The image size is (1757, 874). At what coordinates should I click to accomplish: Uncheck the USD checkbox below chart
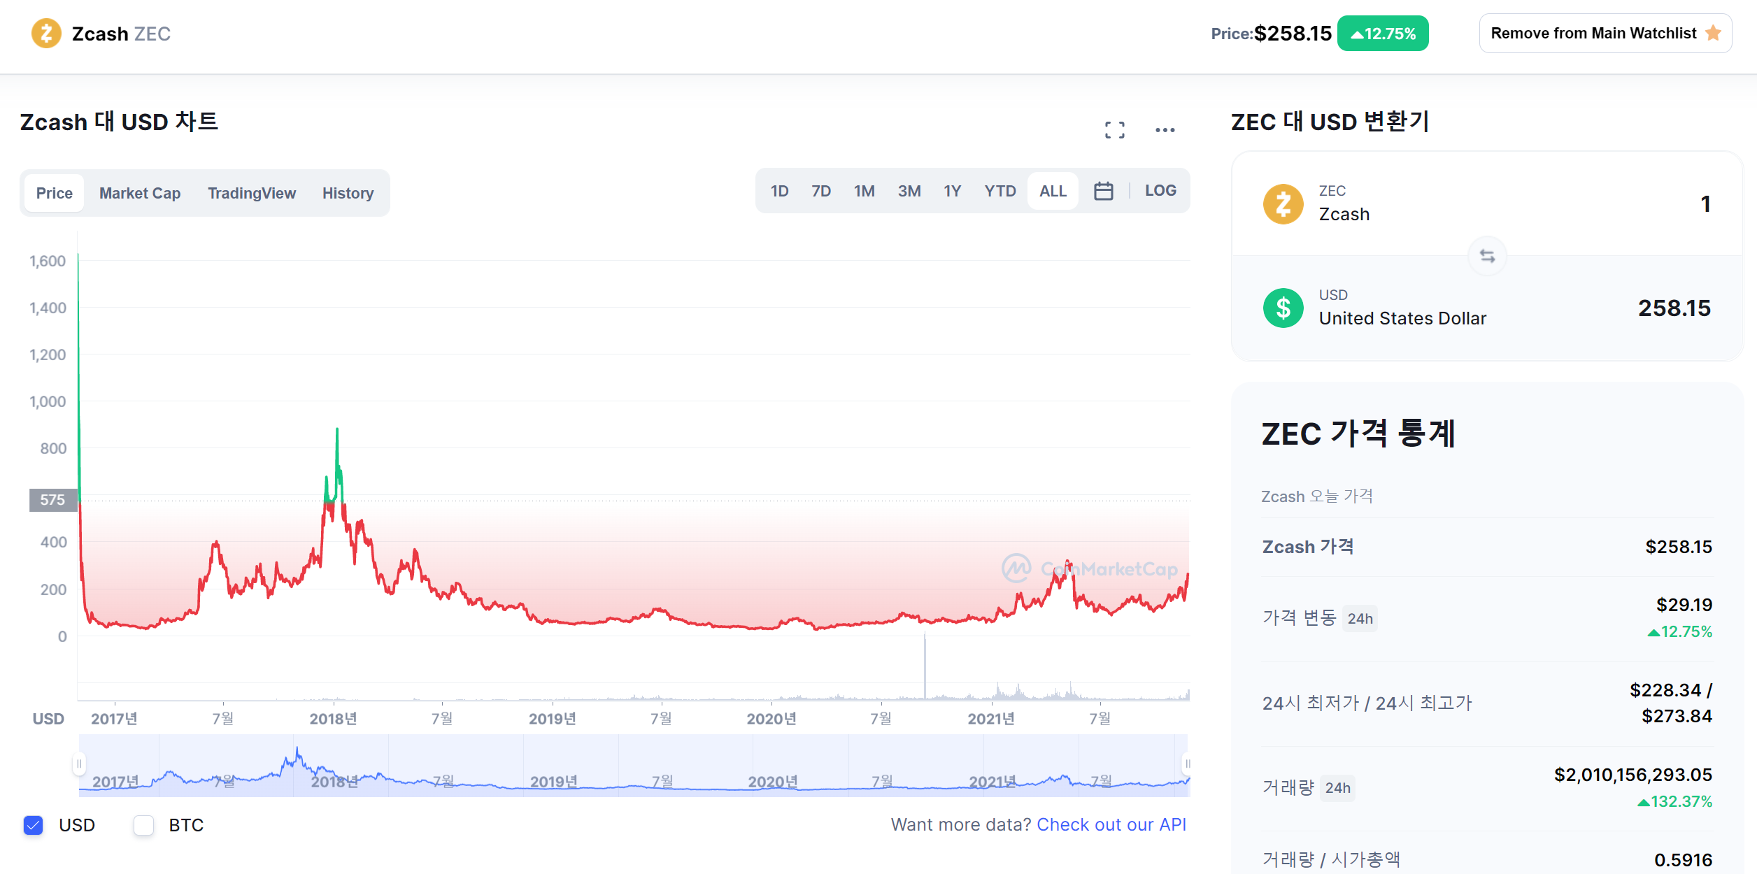click(x=34, y=825)
